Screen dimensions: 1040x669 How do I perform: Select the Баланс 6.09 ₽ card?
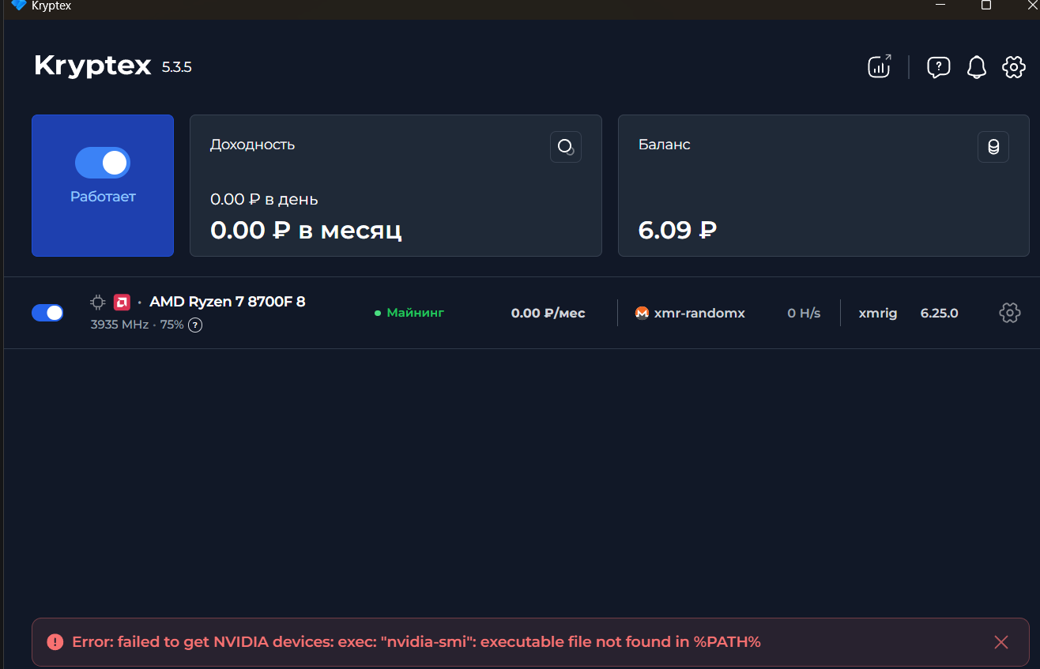click(x=823, y=186)
